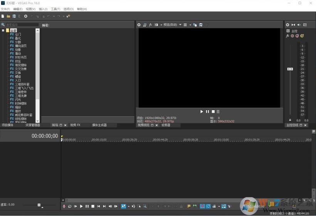Toggle the 主控 master bus checkbox
The height and width of the screenshot is (216, 316).
click(288, 31)
